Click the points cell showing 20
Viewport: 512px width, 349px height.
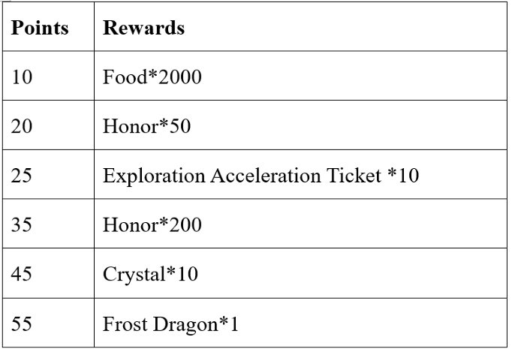click(x=23, y=127)
